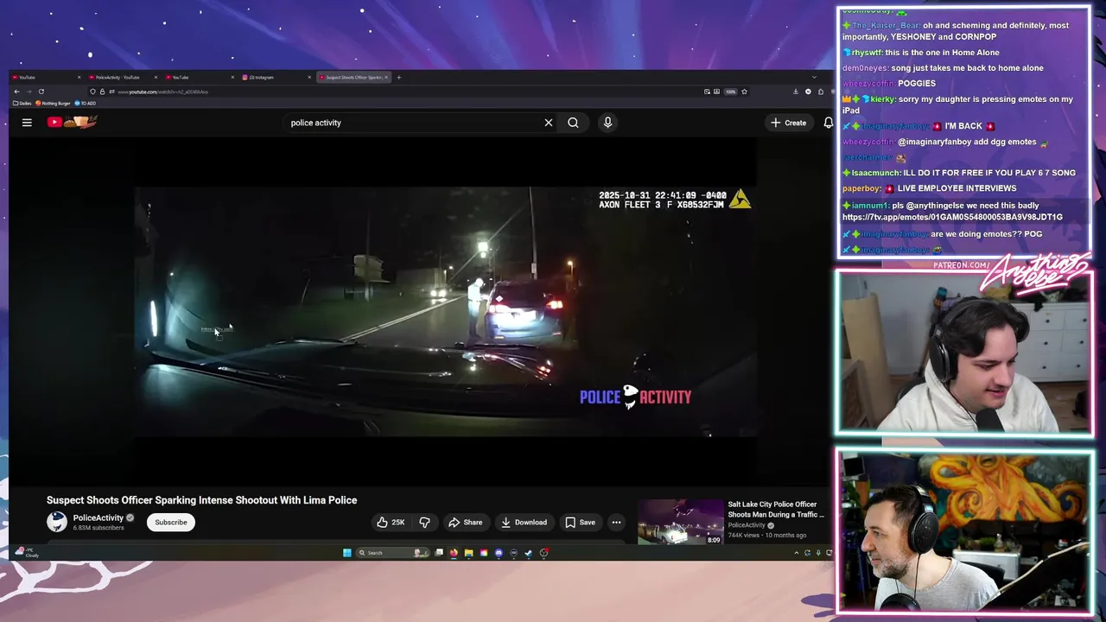
Task: Open the Dailies bookmarks folder
Action: 22,103
